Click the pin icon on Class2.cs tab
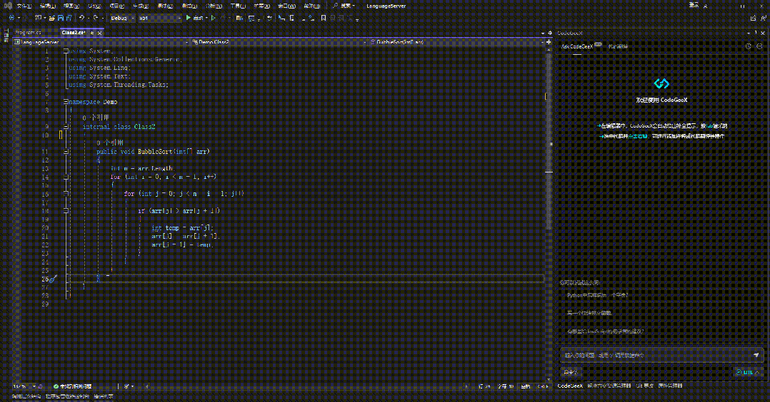The width and height of the screenshot is (770, 402). [x=92, y=33]
